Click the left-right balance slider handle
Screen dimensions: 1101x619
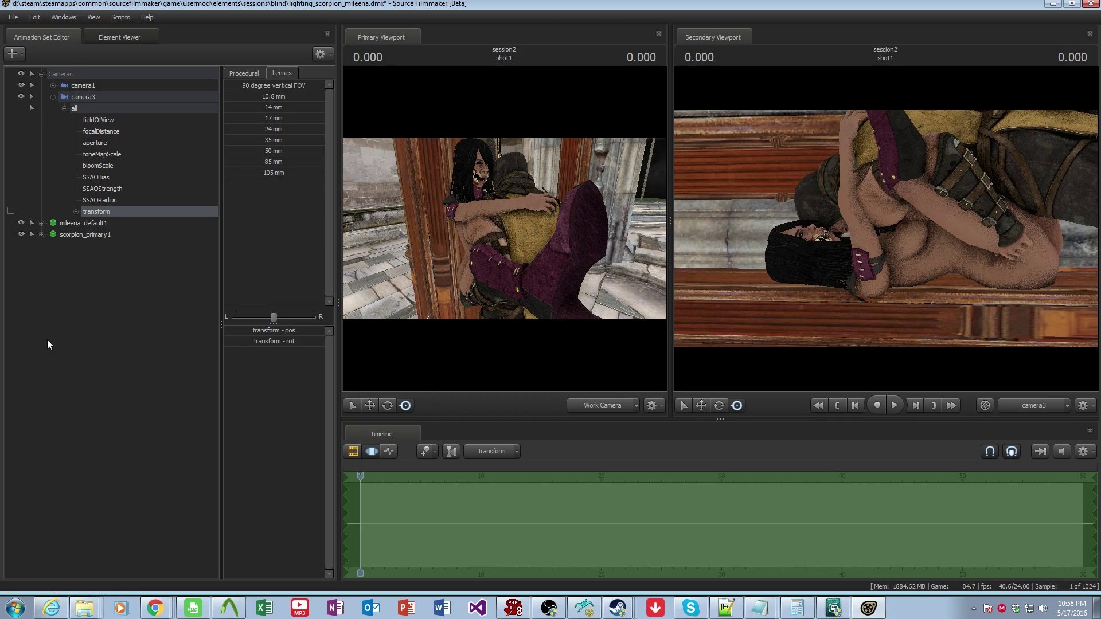click(x=274, y=317)
